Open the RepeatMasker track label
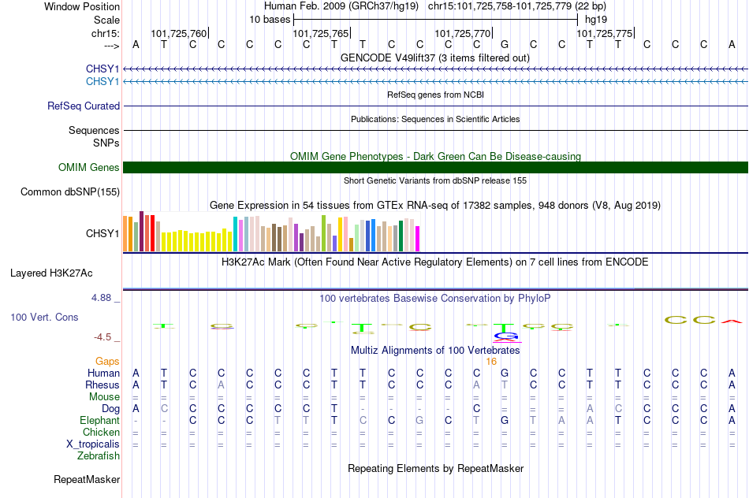Image resolution: width=749 pixels, height=498 pixels. pos(87,479)
